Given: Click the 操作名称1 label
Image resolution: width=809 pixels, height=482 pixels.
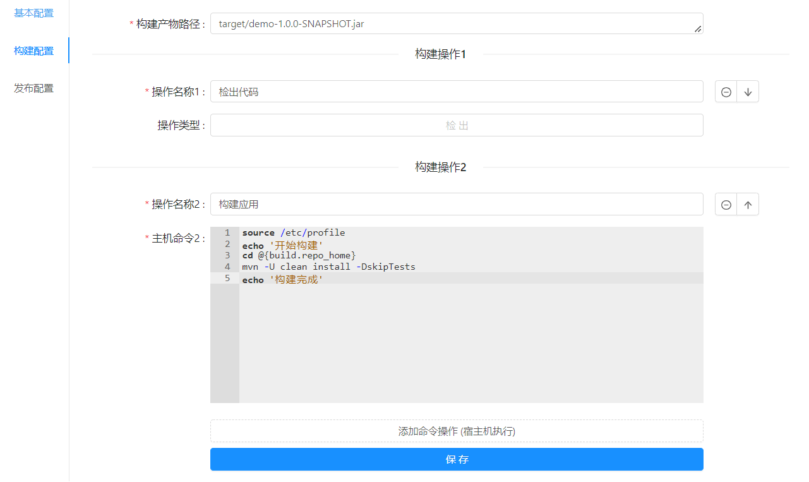Looking at the screenshot, I should pyautogui.click(x=176, y=92).
